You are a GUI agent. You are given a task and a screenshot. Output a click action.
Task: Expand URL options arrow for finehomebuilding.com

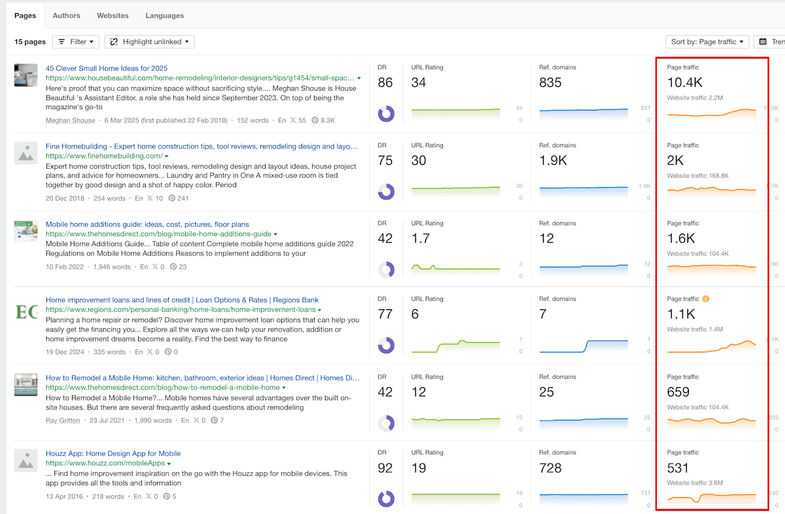[167, 156]
